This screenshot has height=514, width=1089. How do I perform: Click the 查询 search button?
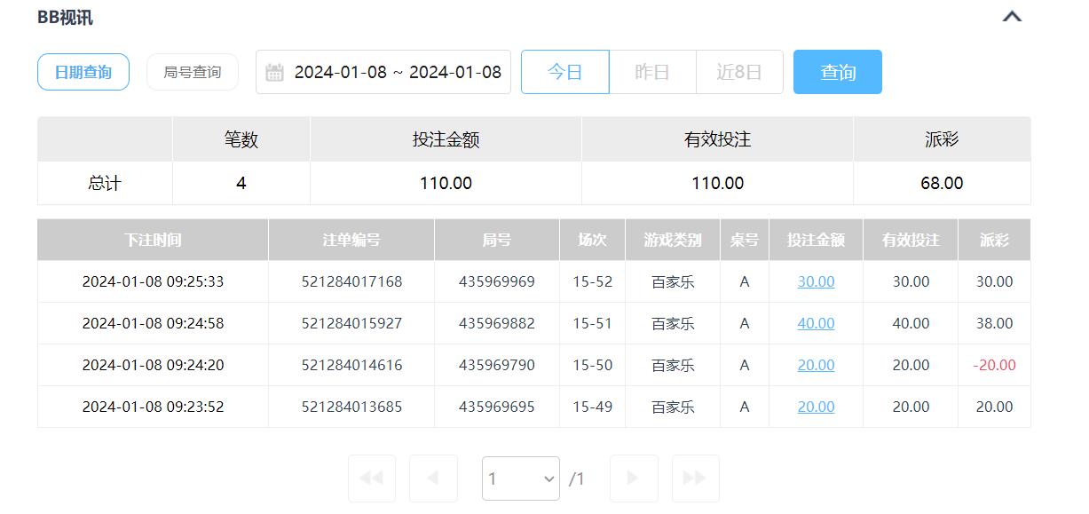pos(838,72)
